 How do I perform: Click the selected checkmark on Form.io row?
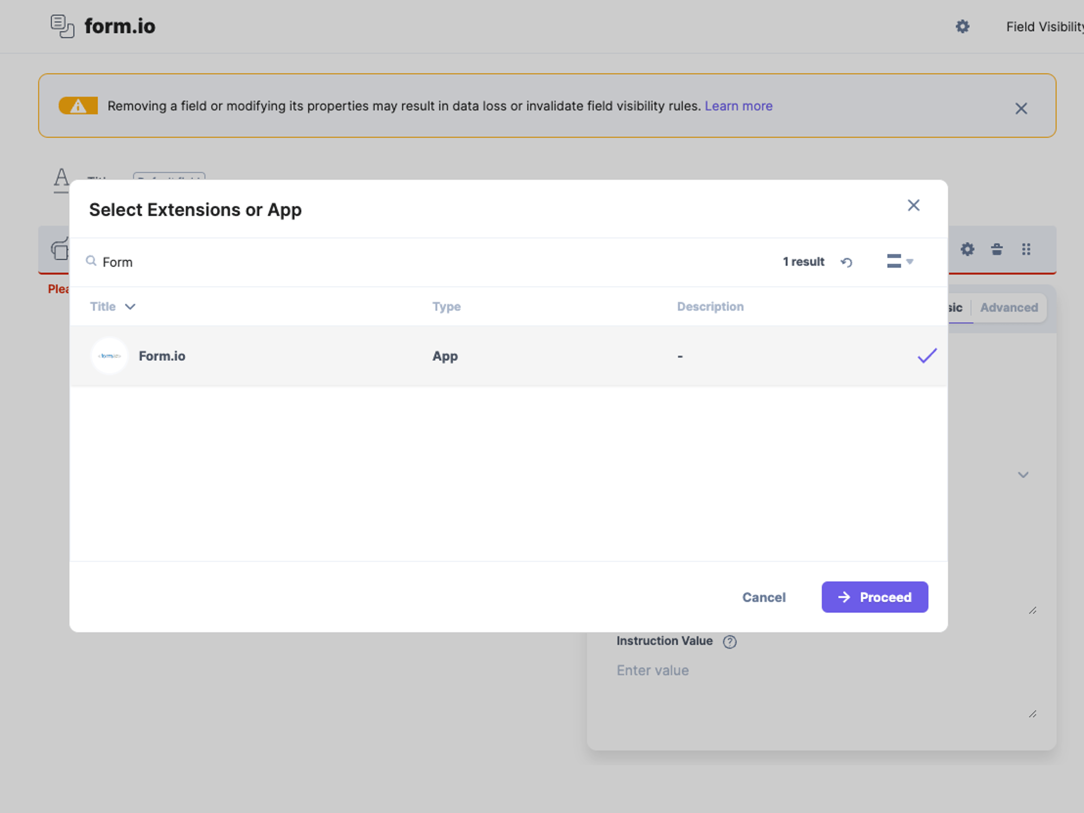pos(927,355)
